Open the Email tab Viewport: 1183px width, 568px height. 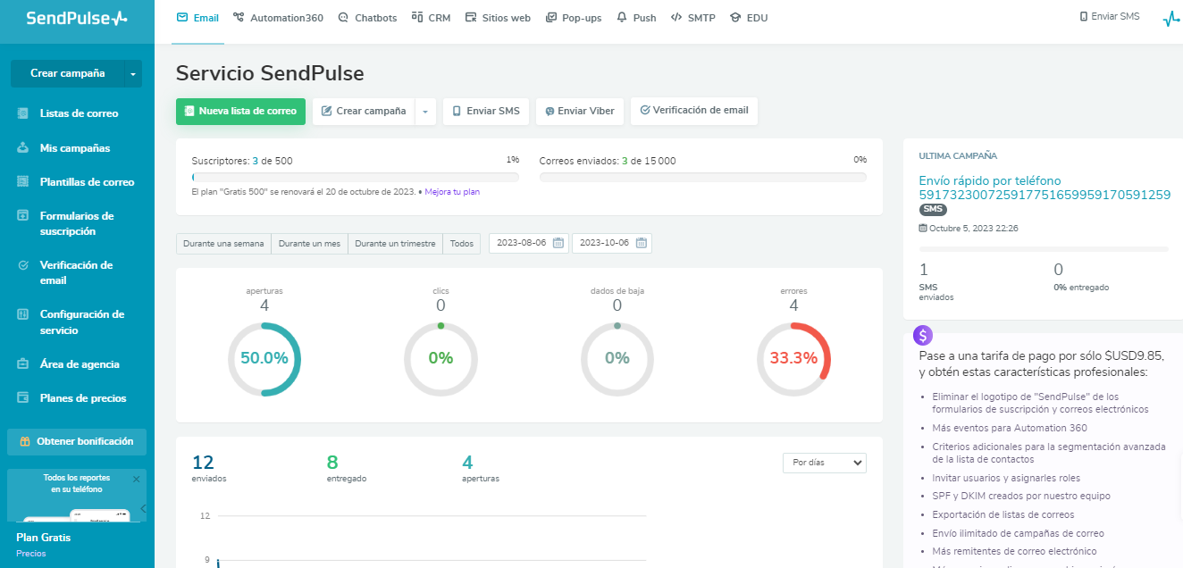coord(197,17)
